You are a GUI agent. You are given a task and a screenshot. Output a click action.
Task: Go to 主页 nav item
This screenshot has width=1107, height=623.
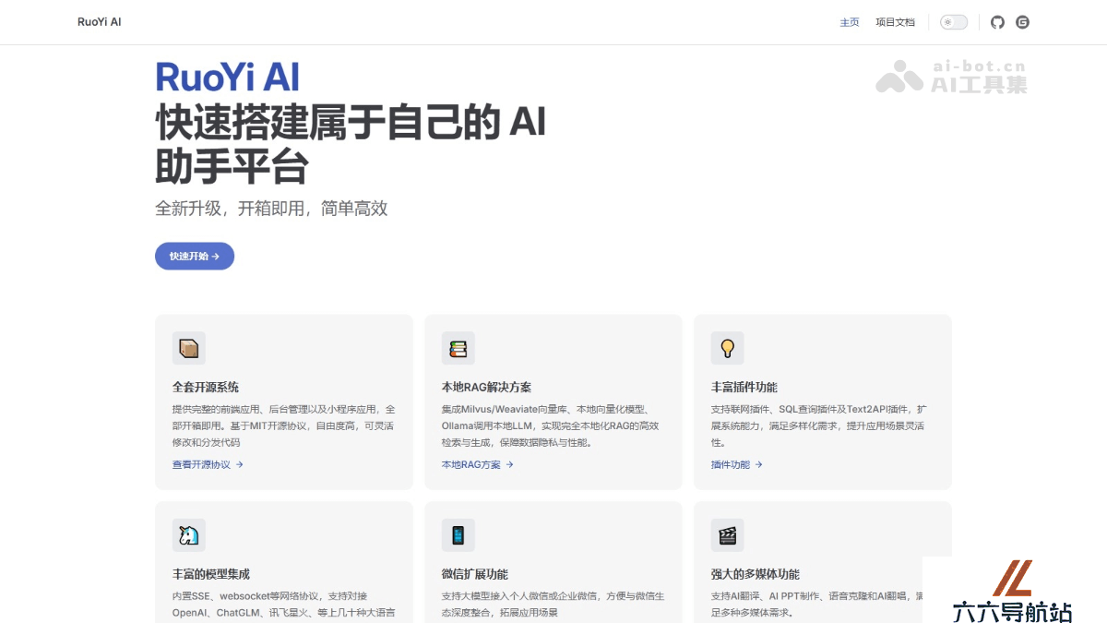pos(850,22)
